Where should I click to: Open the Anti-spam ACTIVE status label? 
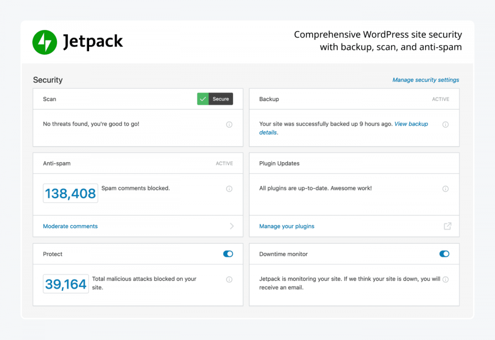click(224, 163)
